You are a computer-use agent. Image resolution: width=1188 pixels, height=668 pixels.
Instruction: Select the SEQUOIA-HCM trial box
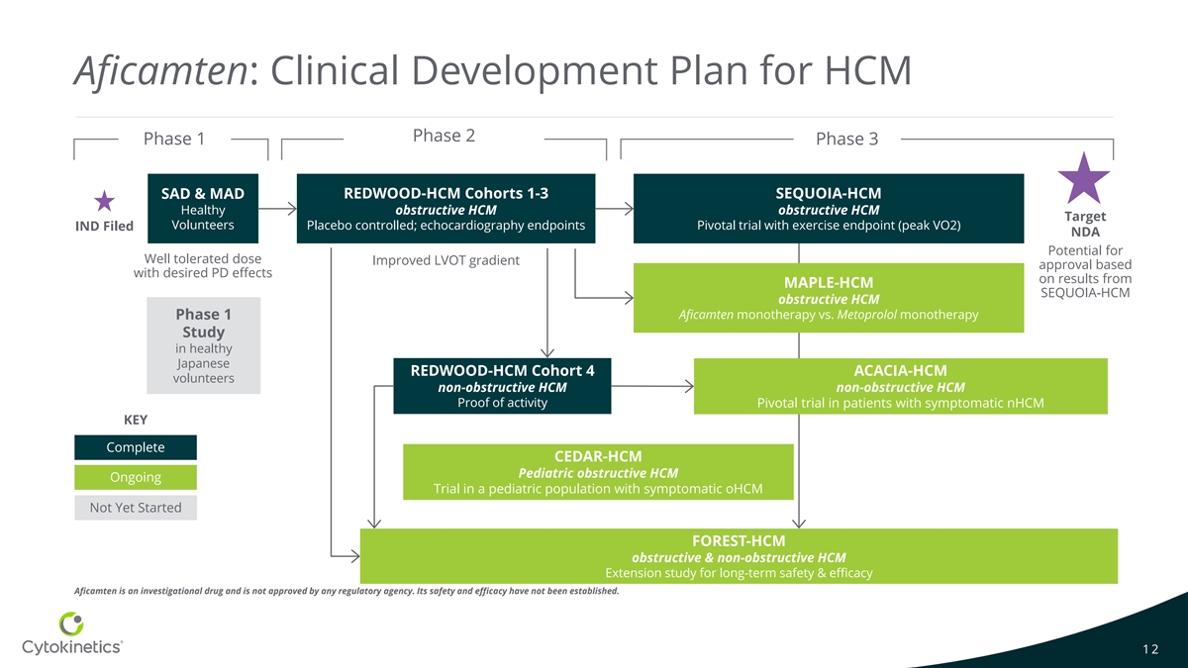point(829,209)
